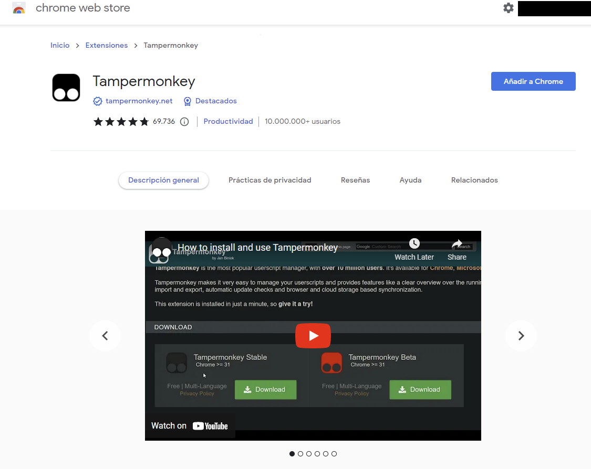
Task: Click Download for Tampermonkey Stable
Action: pyautogui.click(x=265, y=390)
